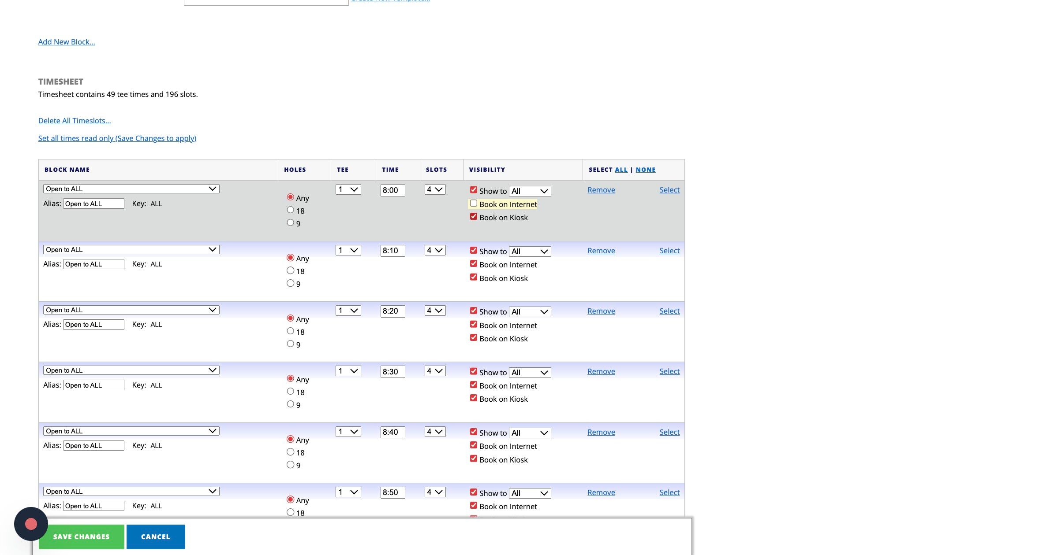Select 18 holes radio for 8:00
Screen dimensions: 1039x555
[290, 210]
